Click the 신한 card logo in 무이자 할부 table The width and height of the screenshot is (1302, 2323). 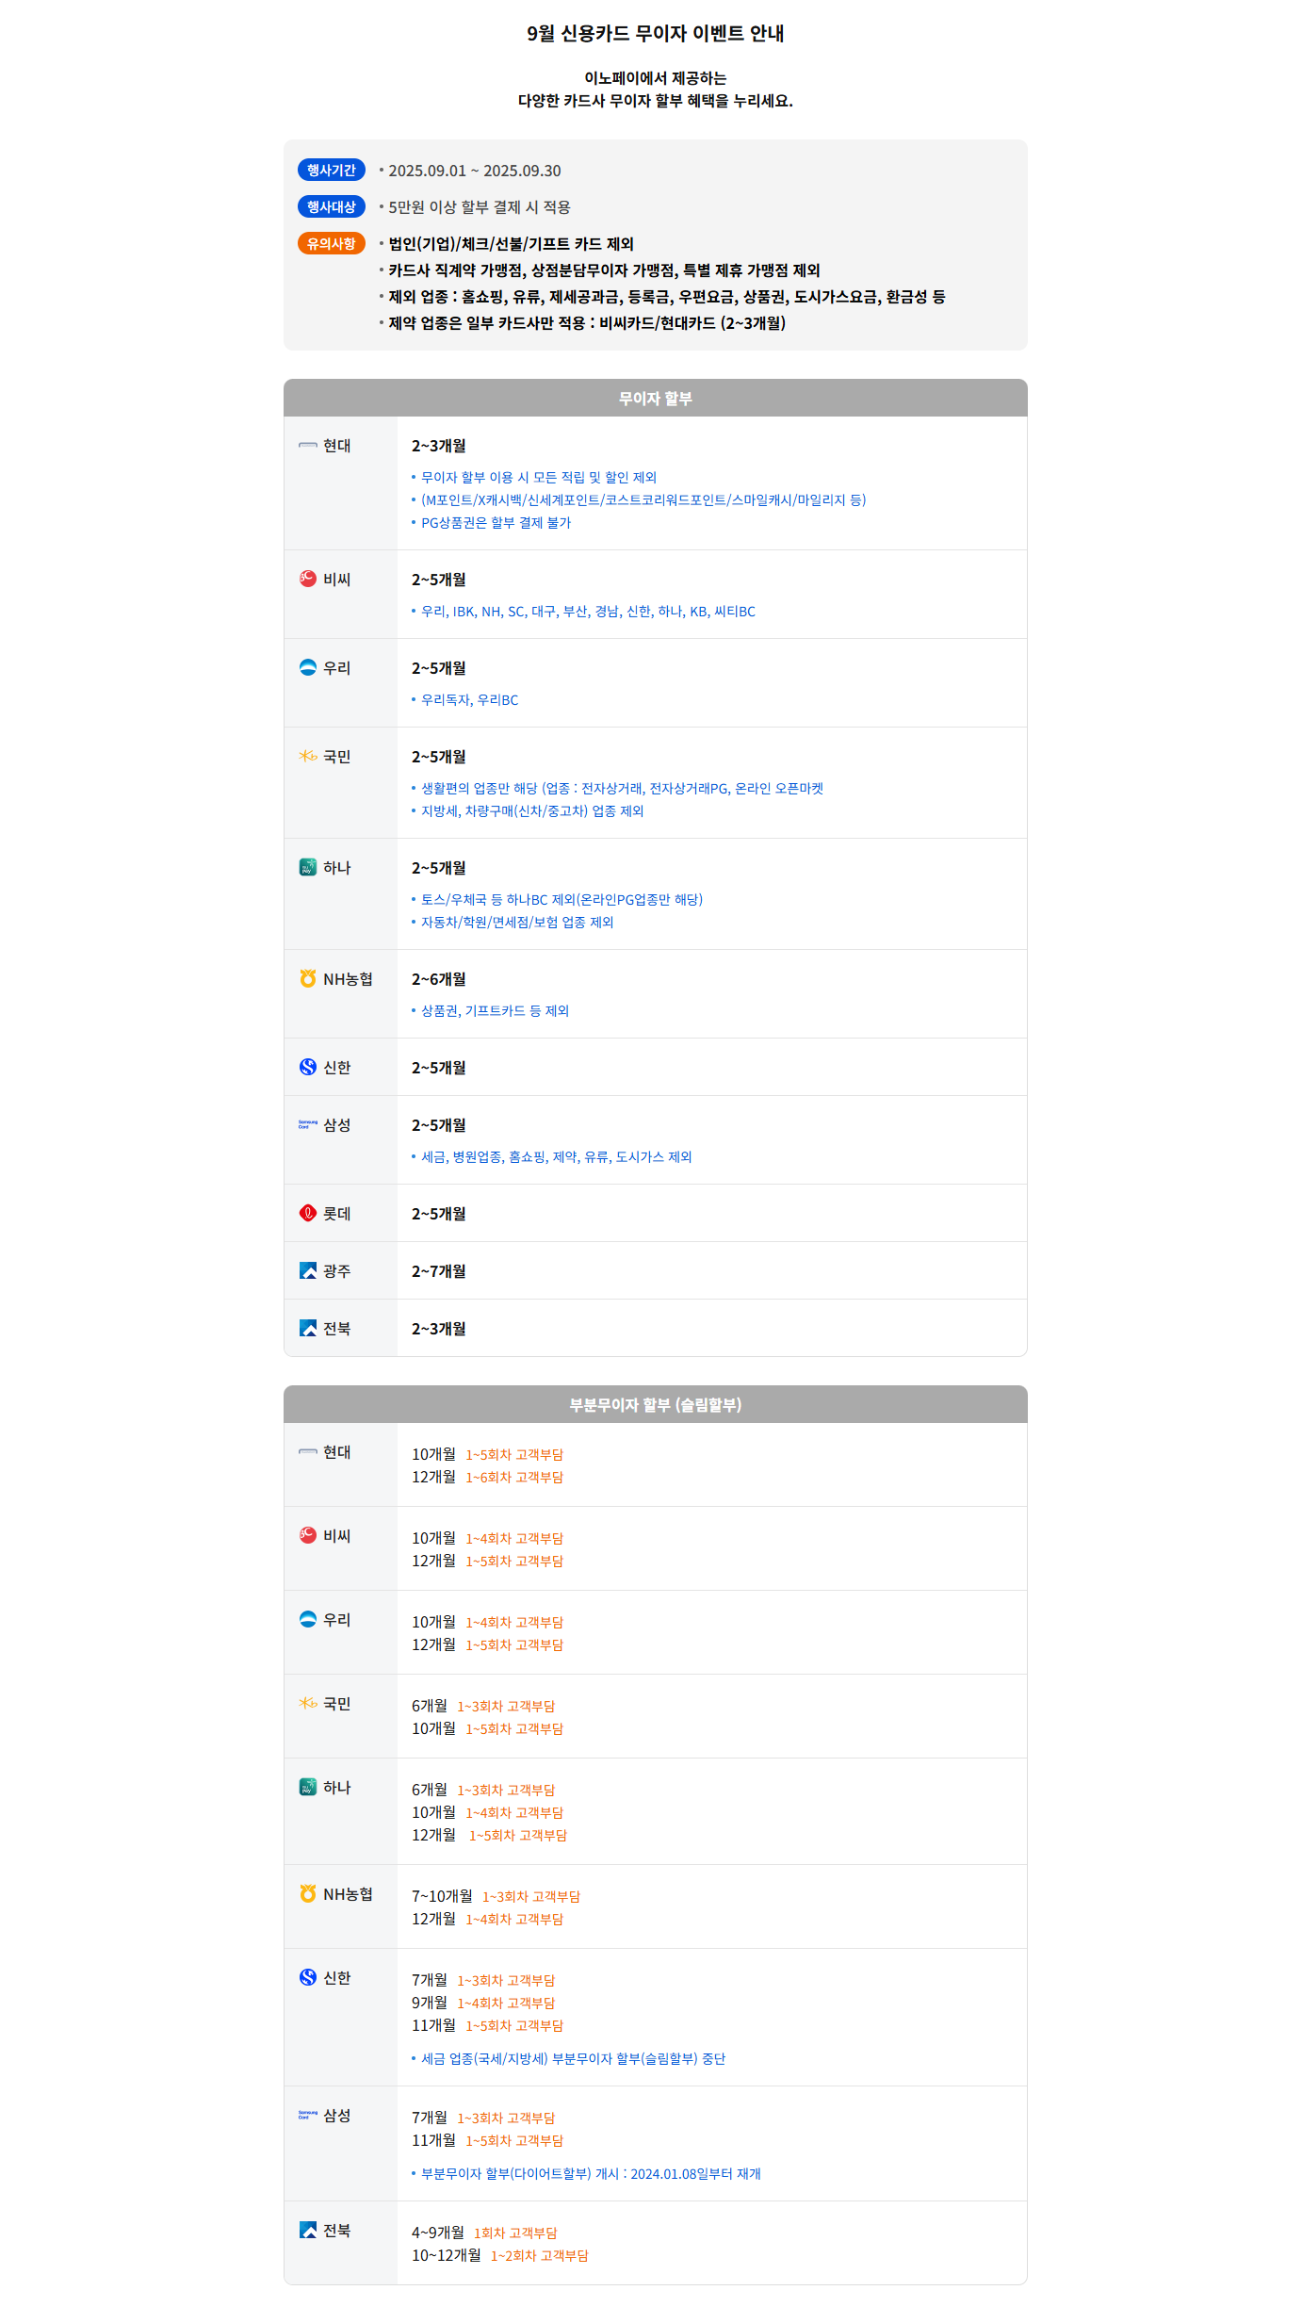[x=308, y=1067]
